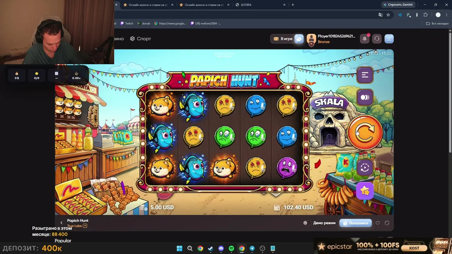Open the first Chrome icon in the taskbar
Viewport: 452px width, 254px height.
pyautogui.click(x=200, y=248)
